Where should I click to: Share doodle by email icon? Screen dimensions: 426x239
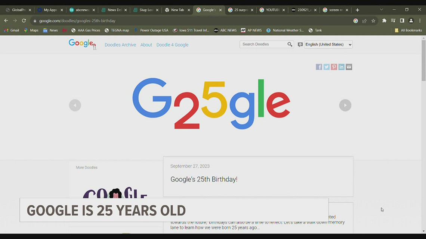tap(349, 67)
